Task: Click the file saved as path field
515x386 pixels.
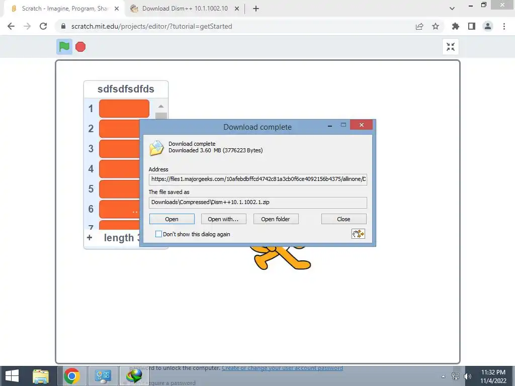Action: click(258, 203)
